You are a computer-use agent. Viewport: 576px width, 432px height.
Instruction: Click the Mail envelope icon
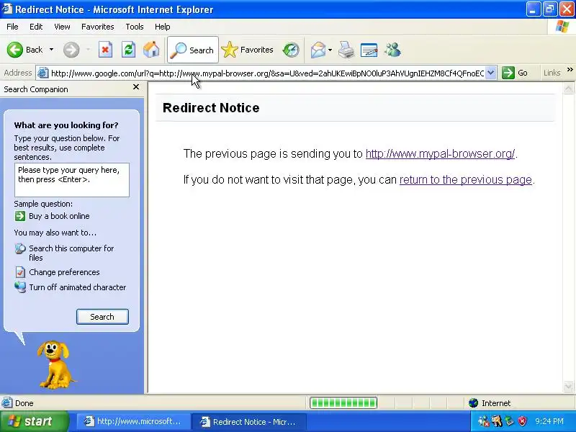(318, 50)
